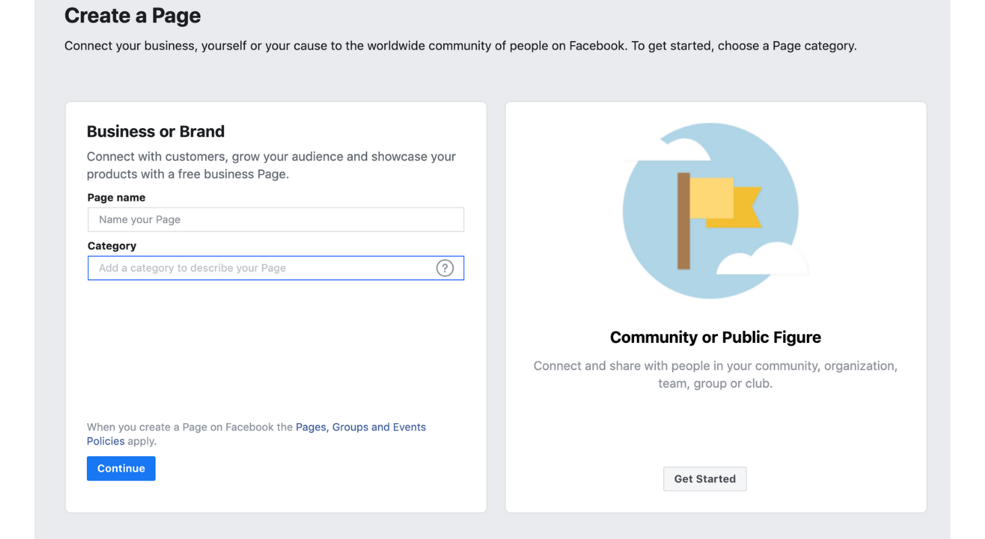Click Get Started under Community or Public Figure
Viewport: 985px width, 539px height.
(705, 479)
